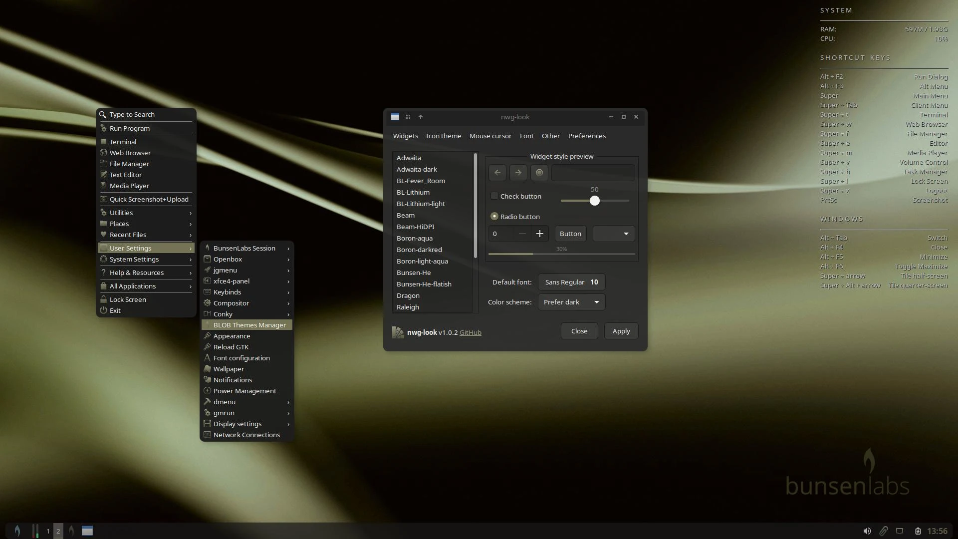Switch to the Icon theme tab
The image size is (958, 539).
click(443, 136)
